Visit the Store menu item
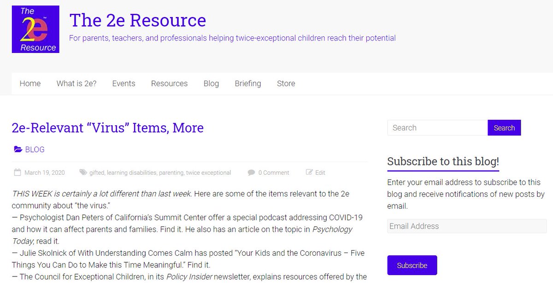 (x=286, y=83)
